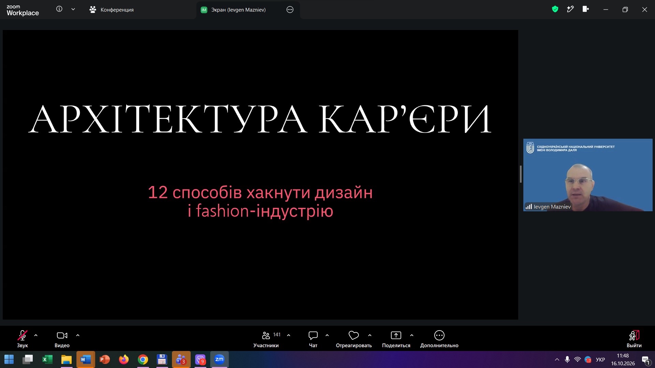Open Word from the taskbar
This screenshot has width=655, height=368.
pyautogui.click(x=86, y=359)
